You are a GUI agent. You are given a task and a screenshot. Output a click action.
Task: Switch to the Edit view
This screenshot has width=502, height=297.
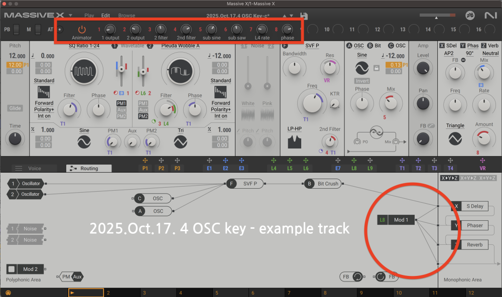pos(105,16)
